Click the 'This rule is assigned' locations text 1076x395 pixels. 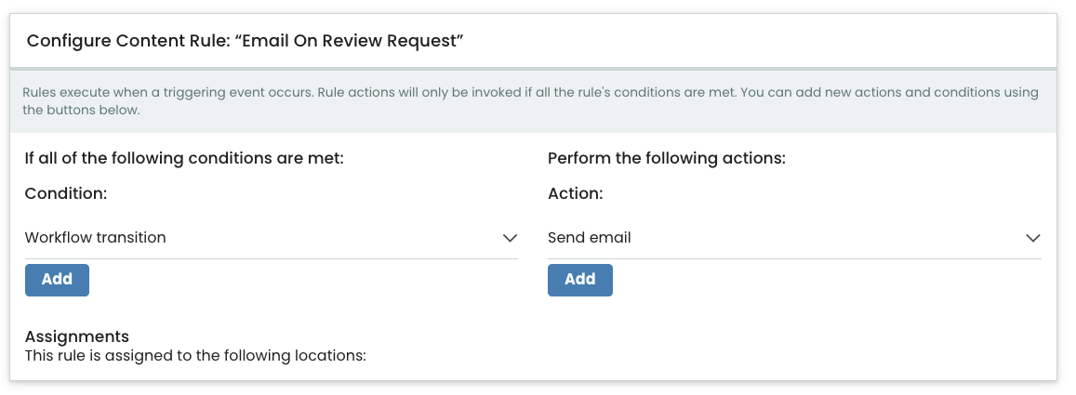(195, 357)
